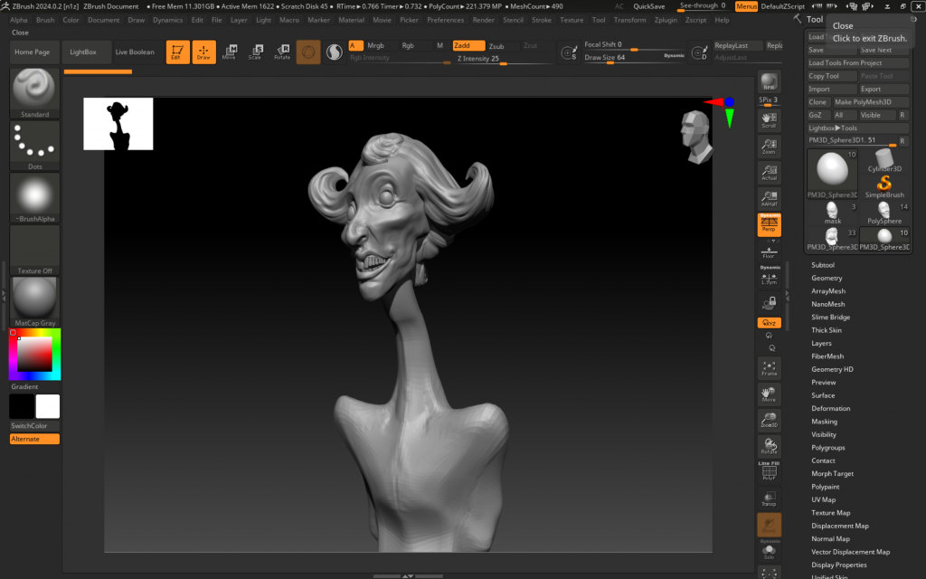Screen dimensions: 926x579
Task: Set canvas to Actual size
Action: pos(769,172)
